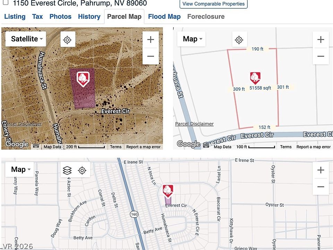Open the Flood Map tab

pos(164,17)
